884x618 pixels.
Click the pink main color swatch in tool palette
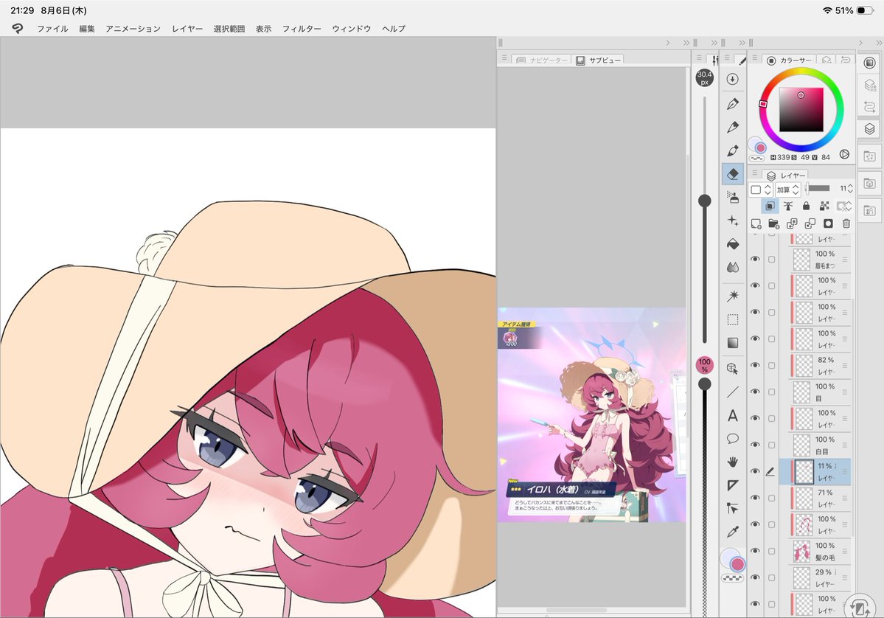pyautogui.click(x=738, y=564)
